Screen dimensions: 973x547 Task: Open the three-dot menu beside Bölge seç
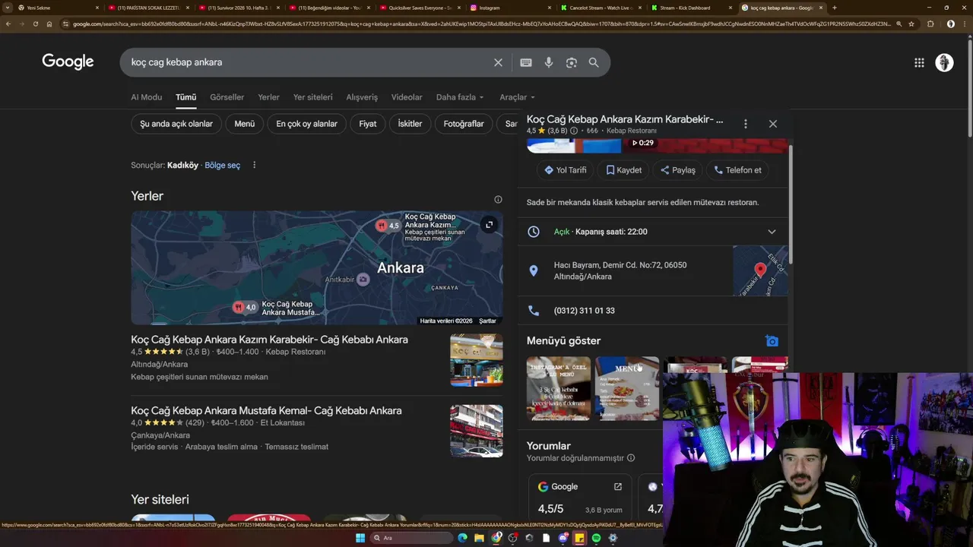point(254,165)
